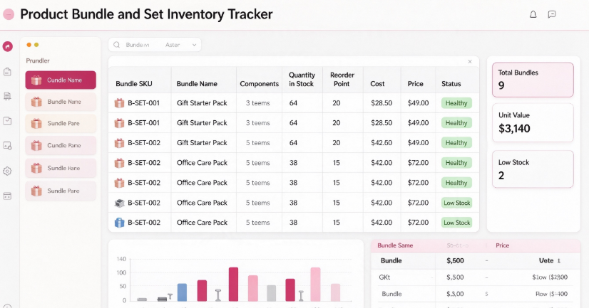
Task: Open the checked calendar icon in left rail
Action: pos(8,121)
